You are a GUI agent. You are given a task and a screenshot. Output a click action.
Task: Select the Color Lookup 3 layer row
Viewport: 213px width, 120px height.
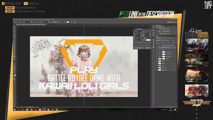click(x=166, y=52)
